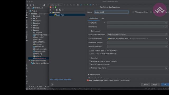The height and width of the screenshot is (95, 169).
Task: Click the Interpreter options input field
Action: pos(137,42)
